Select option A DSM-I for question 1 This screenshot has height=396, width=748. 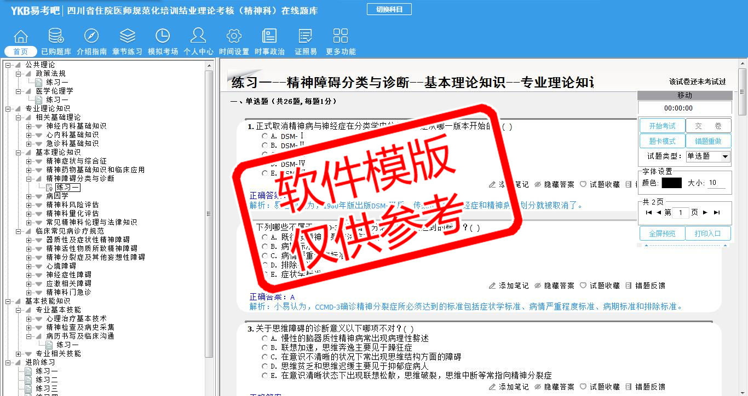(265, 136)
